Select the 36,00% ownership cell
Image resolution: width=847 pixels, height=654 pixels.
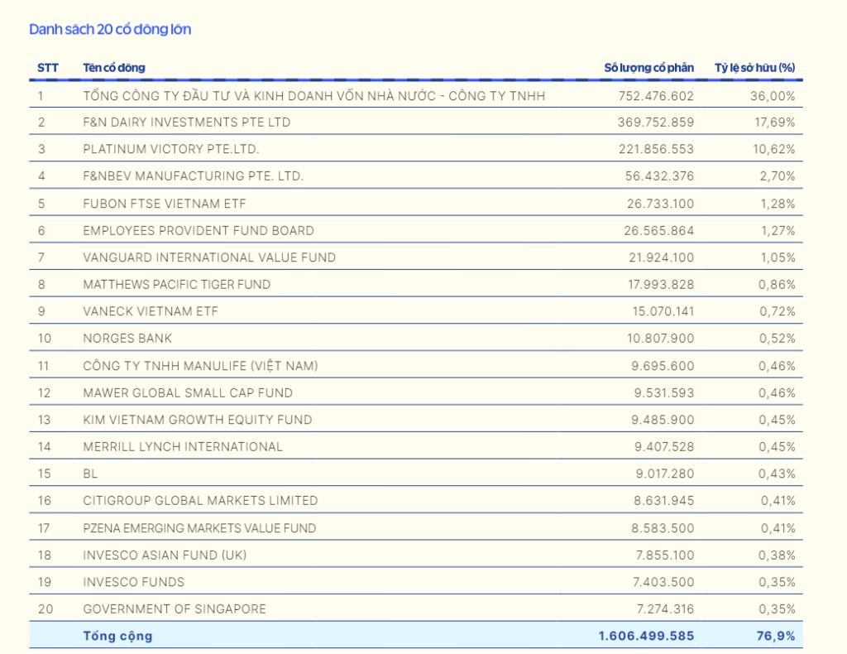772,96
